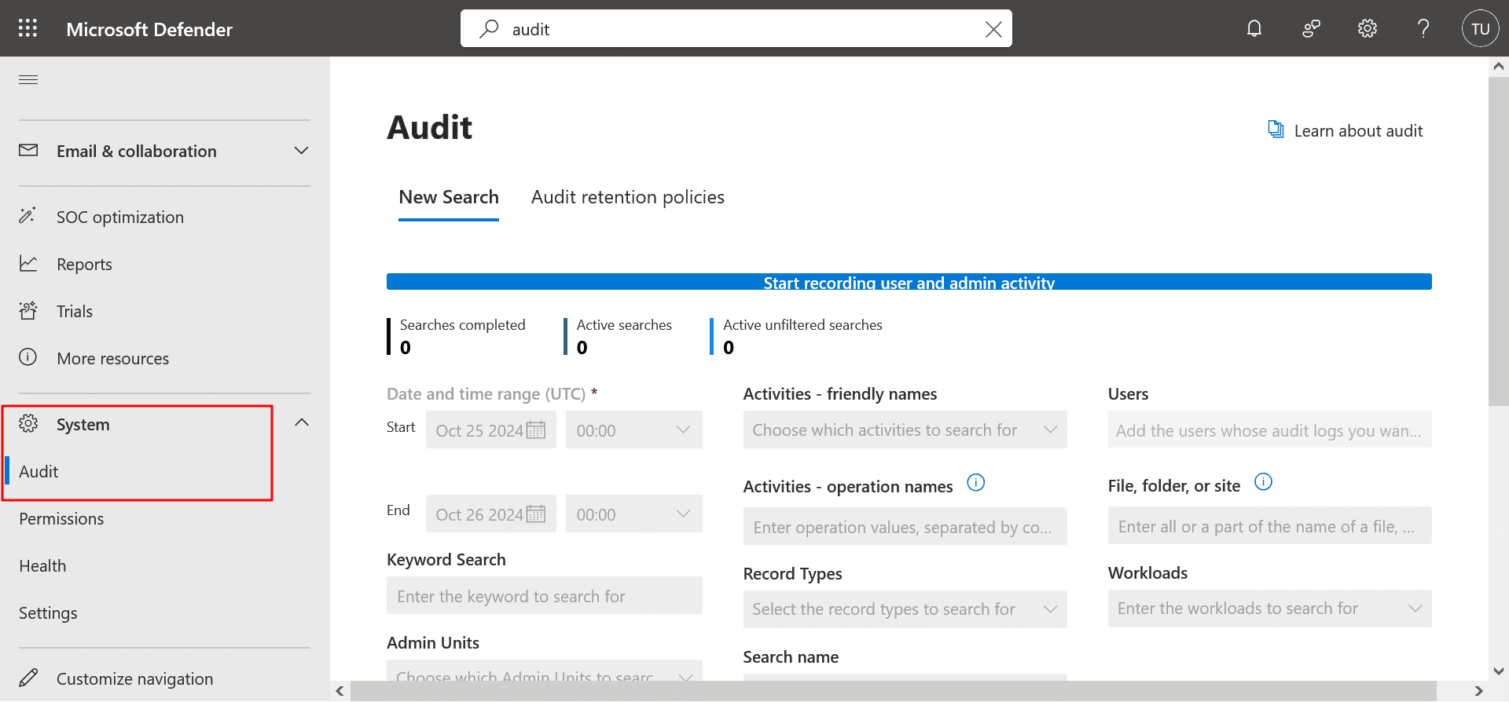Click the Users input field
The image size is (1509, 702).
[1270, 430]
